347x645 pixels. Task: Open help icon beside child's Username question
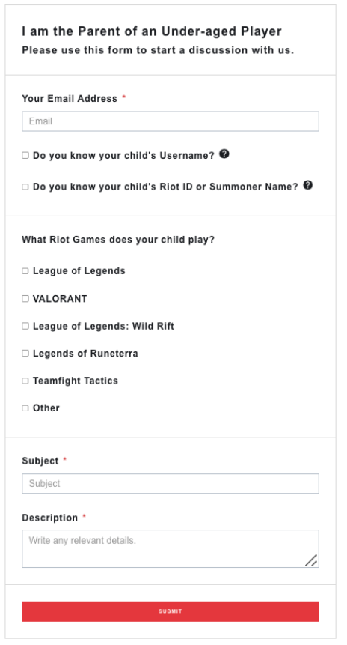(x=224, y=154)
